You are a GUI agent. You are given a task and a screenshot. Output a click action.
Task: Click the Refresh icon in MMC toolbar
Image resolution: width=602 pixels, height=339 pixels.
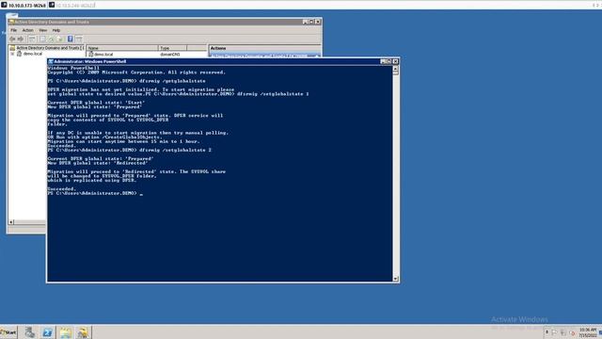tap(51, 39)
